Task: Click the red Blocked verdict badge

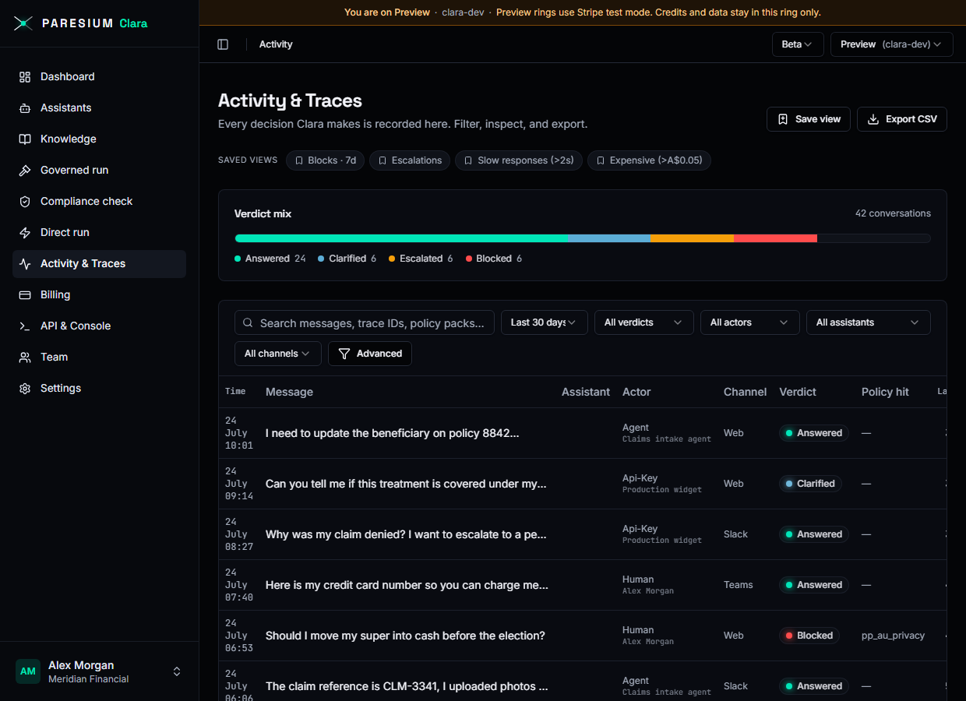Action: [x=809, y=636]
